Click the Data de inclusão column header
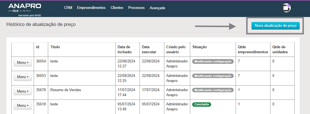The image size is (310, 114). click(x=124, y=49)
